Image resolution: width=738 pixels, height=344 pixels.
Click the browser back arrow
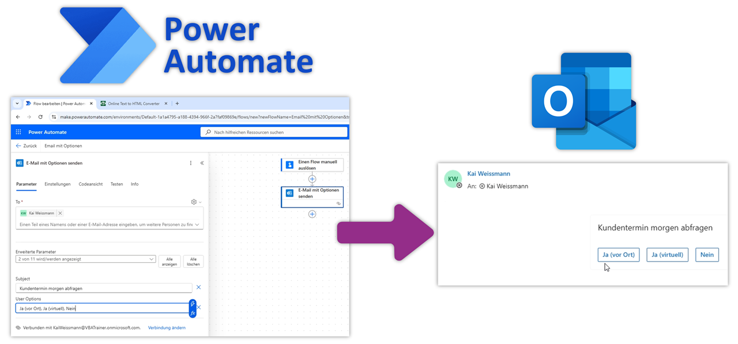point(18,117)
